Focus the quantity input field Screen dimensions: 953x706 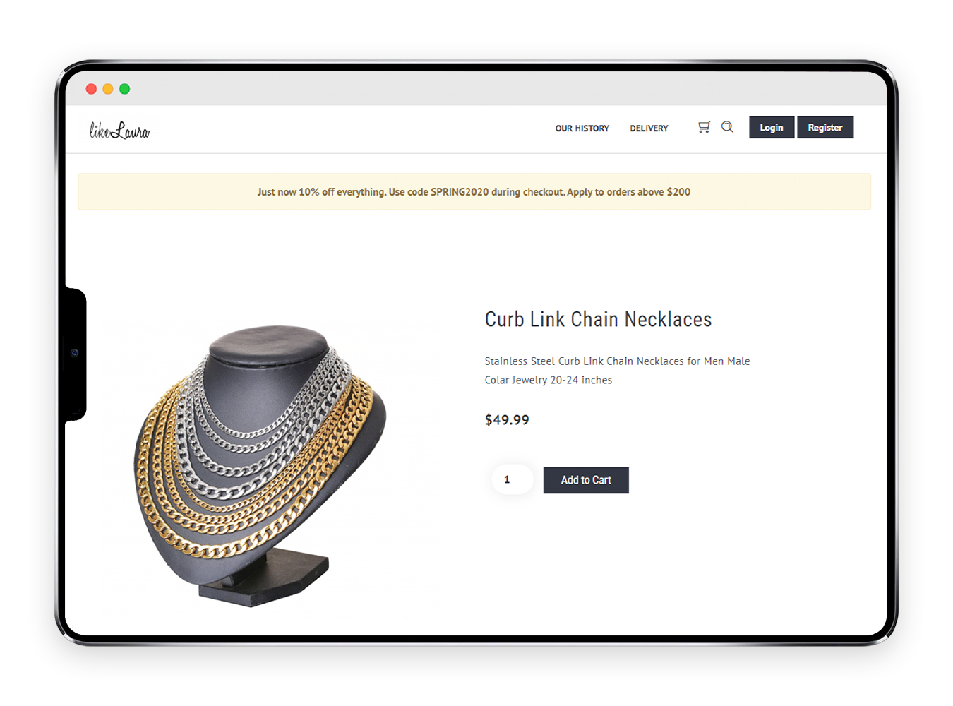[x=513, y=479]
